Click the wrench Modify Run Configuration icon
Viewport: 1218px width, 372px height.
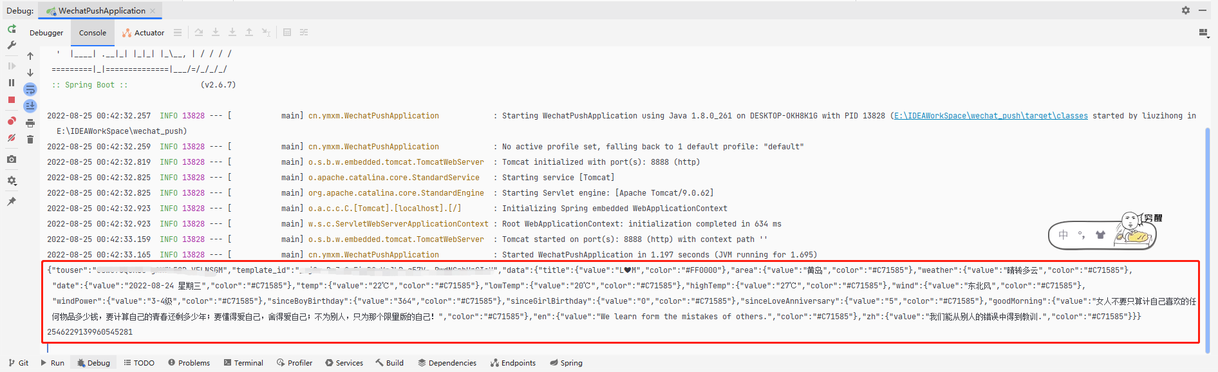pos(12,45)
